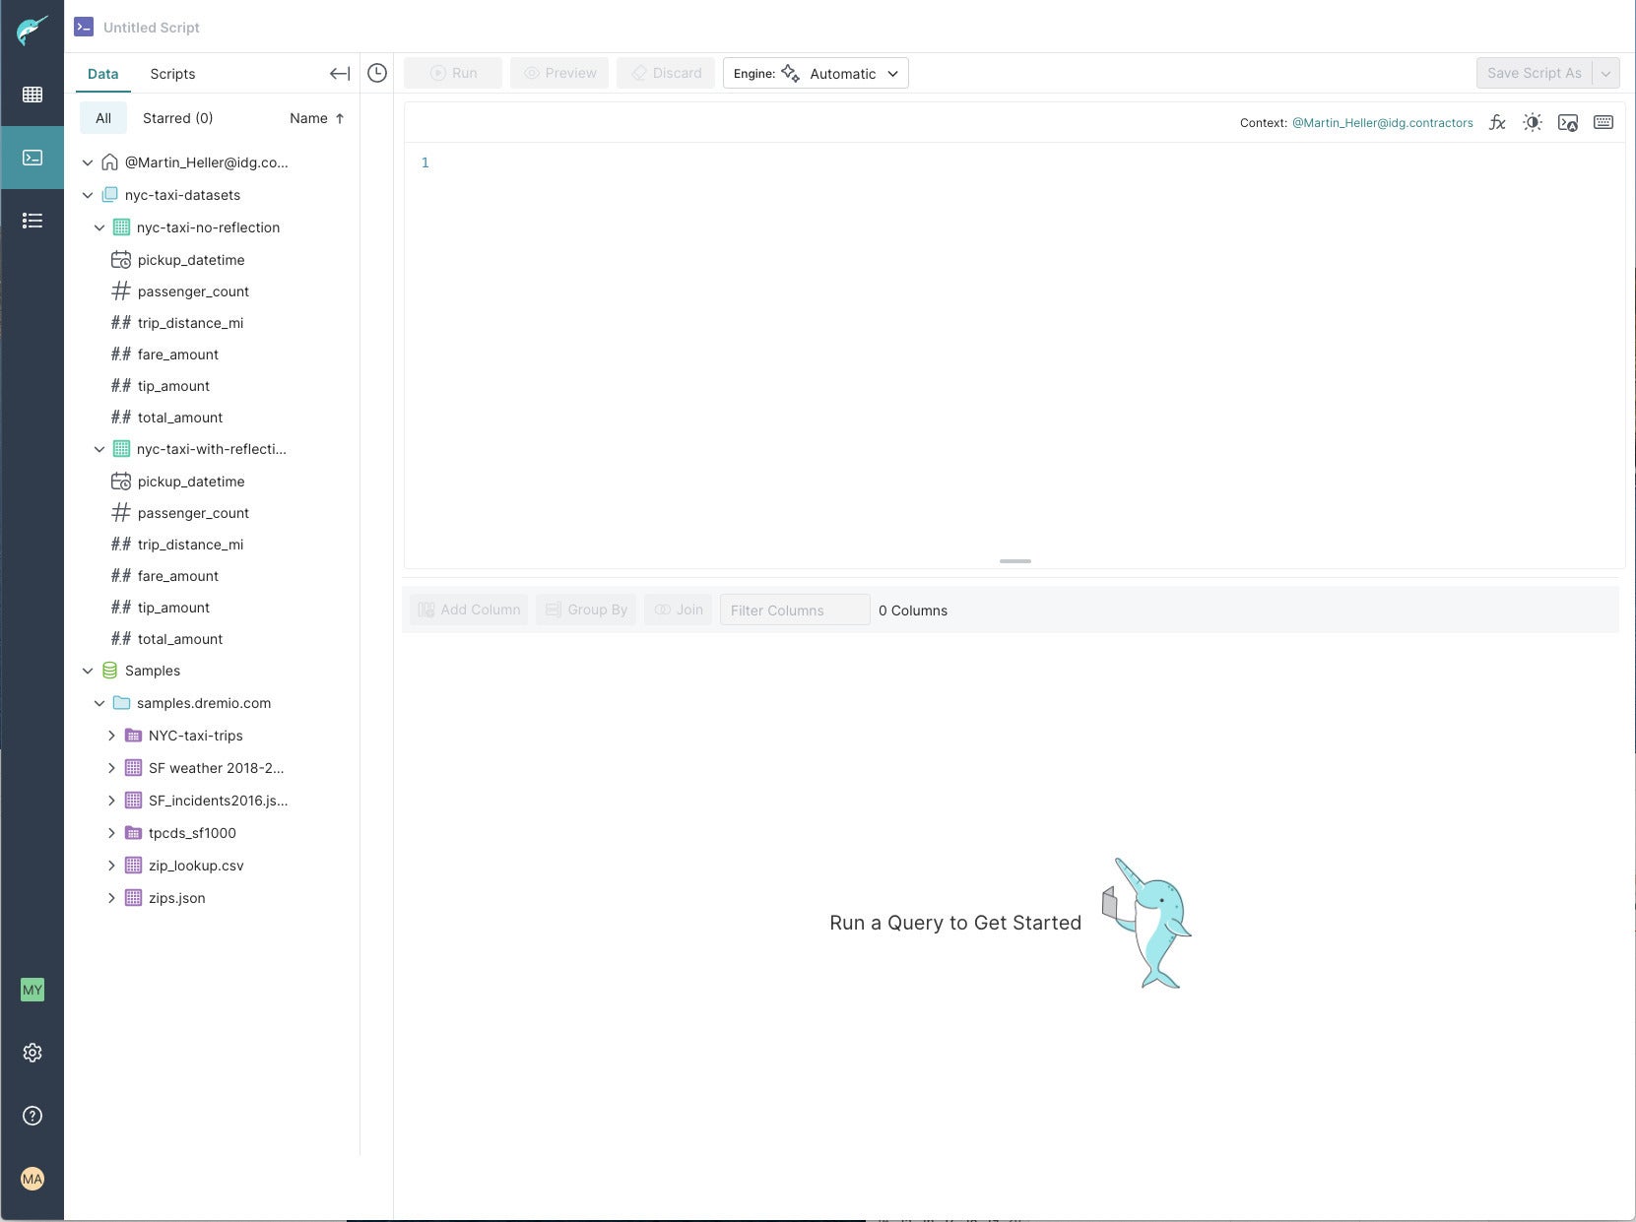The image size is (1636, 1222).
Task: Select the Starred (0) filter tab
Action: [x=177, y=118]
